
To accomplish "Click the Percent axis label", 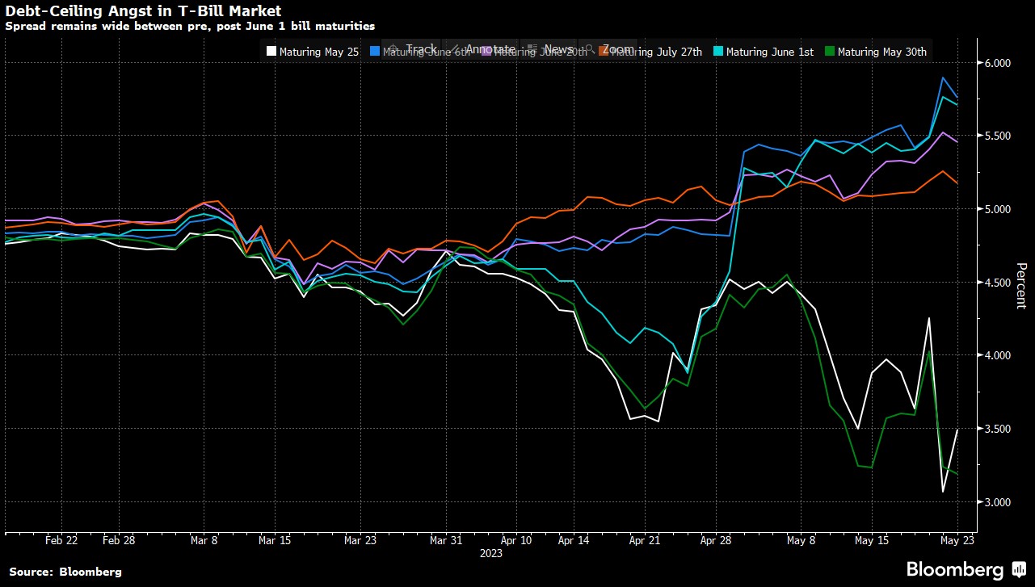I will (1020, 286).
